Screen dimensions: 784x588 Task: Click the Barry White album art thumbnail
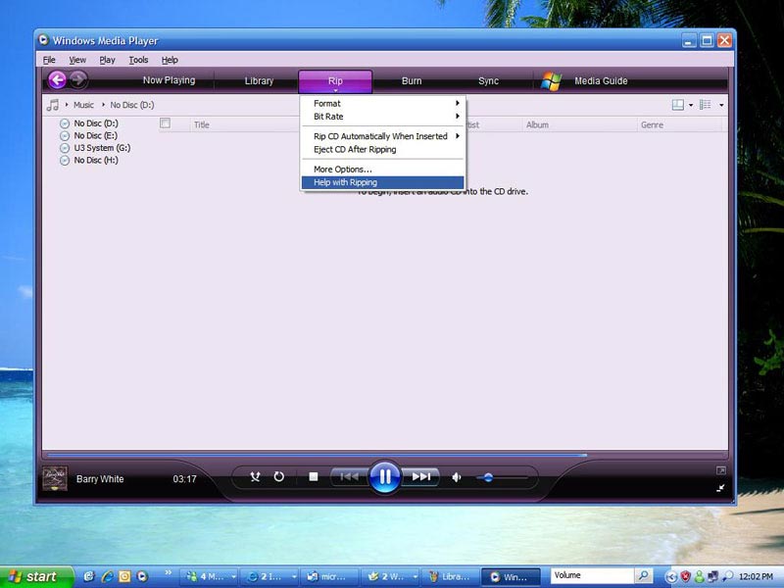click(55, 478)
